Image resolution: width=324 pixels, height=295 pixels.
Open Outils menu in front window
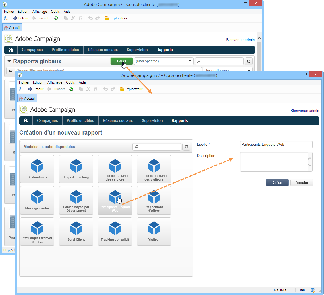pos(70,82)
